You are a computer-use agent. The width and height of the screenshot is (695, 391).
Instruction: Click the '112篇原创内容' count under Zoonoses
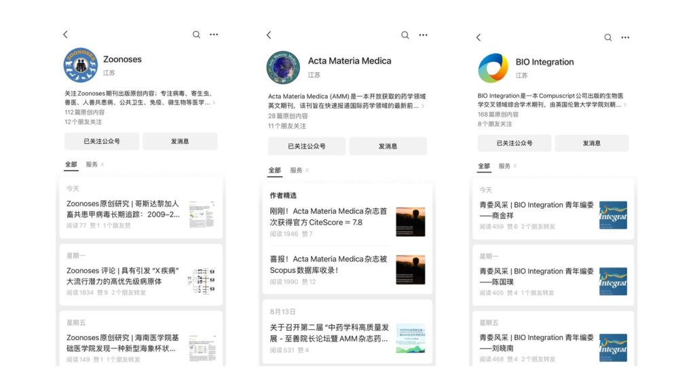click(85, 113)
